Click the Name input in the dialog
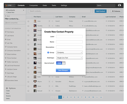 coord(69,42)
